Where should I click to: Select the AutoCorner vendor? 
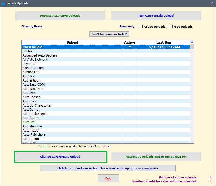[106, 109]
